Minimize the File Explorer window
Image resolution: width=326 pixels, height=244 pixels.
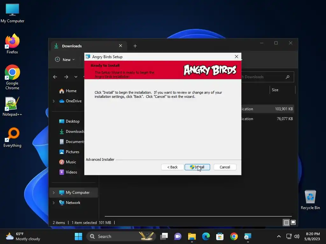[262, 43]
